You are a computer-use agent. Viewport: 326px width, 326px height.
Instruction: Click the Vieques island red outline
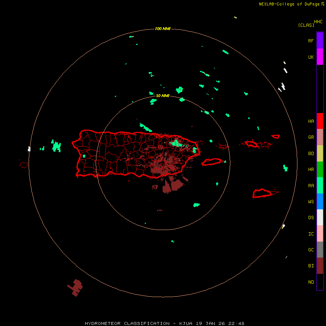(212, 162)
